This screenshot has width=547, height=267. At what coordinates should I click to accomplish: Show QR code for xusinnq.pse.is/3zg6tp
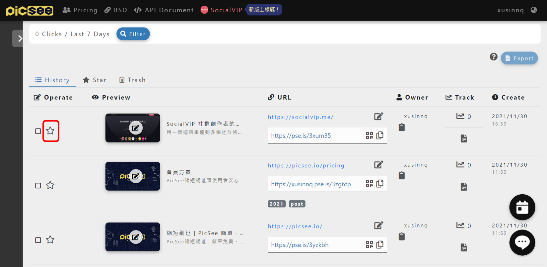(x=370, y=184)
